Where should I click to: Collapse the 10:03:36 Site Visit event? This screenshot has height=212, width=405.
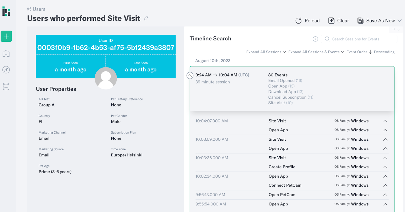385,158
